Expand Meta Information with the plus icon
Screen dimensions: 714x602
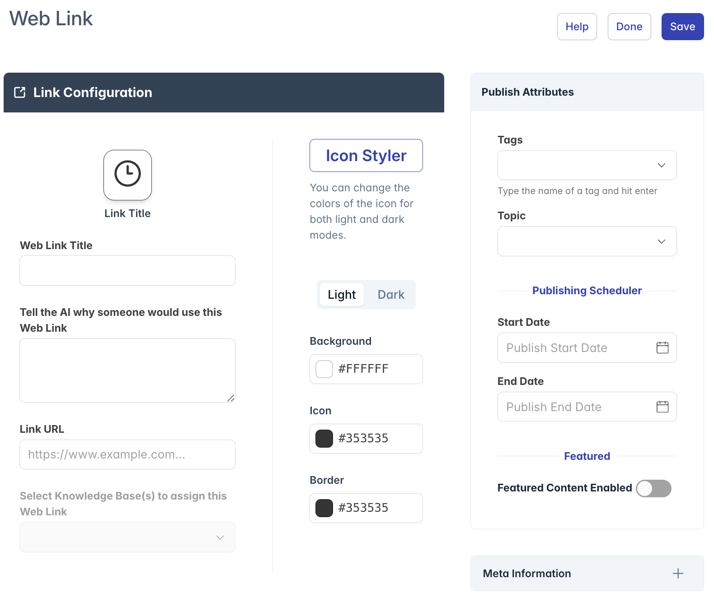(x=678, y=574)
